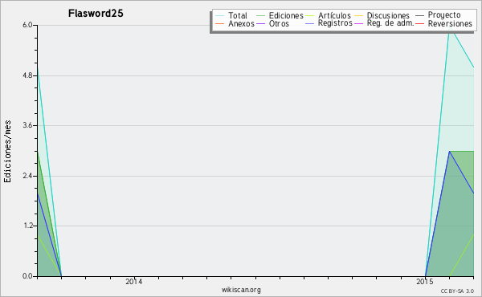Click the cyan Total legend line swatch
This screenshot has width=482, height=297.
pyautogui.click(x=220, y=16)
